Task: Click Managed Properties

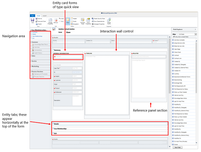Action: (x=98, y=24)
